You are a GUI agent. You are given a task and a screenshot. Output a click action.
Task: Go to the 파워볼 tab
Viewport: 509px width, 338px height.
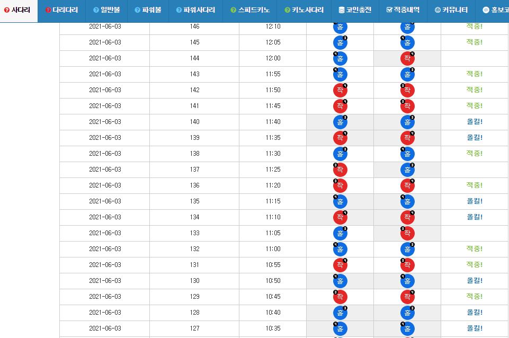click(148, 10)
